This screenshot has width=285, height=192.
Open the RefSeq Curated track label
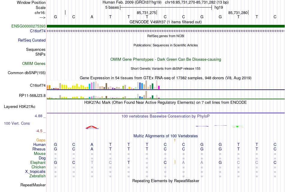(x=31, y=40)
